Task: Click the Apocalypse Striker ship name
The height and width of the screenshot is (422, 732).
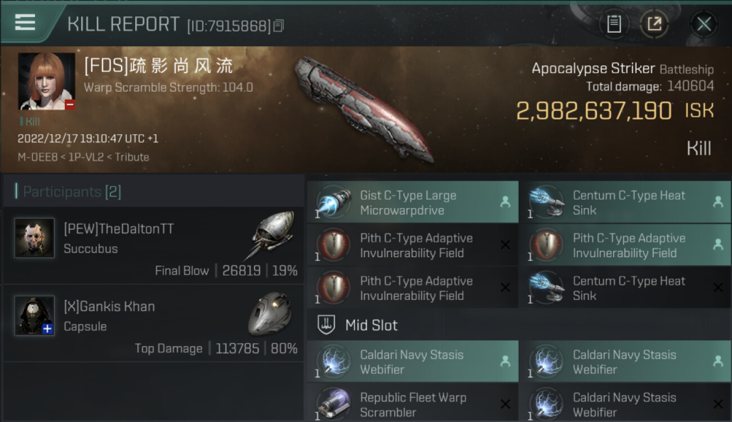Action: (x=593, y=69)
